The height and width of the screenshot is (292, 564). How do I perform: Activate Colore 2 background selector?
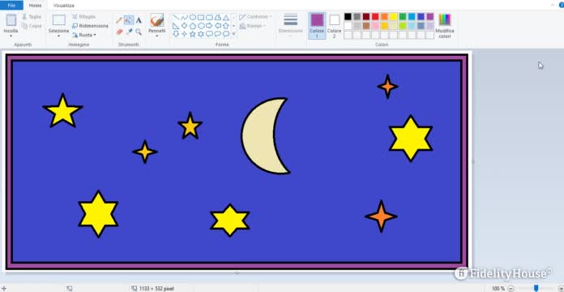point(334,26)
